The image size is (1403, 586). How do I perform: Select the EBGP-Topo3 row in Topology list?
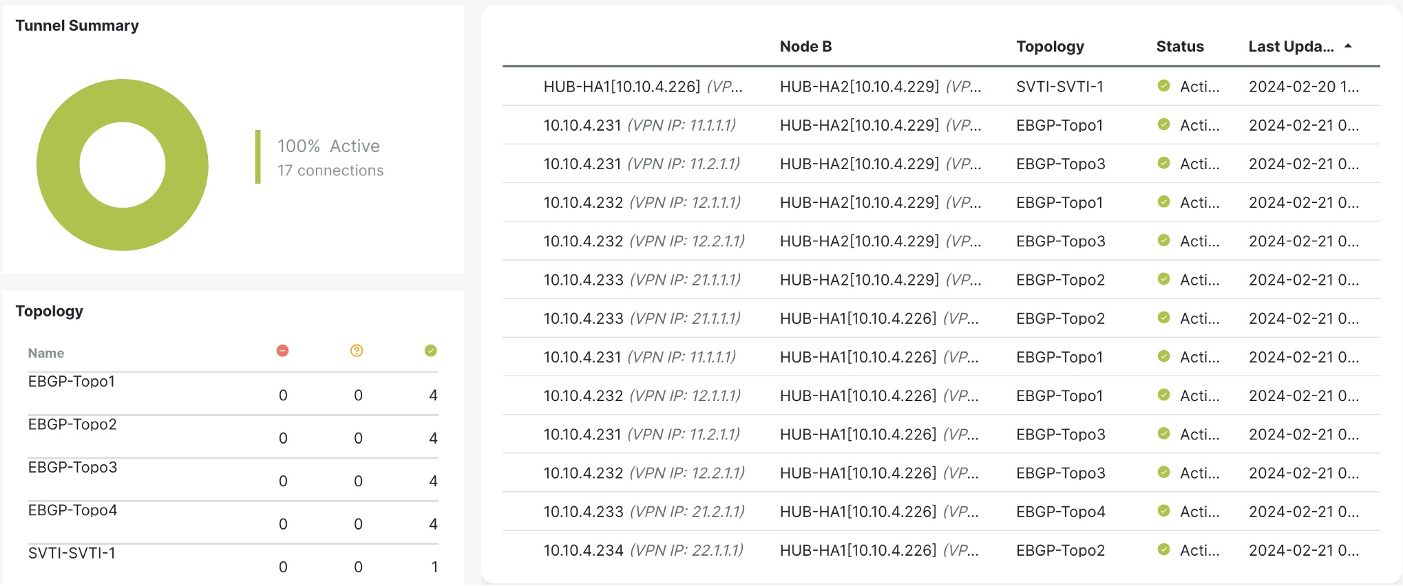72,468
